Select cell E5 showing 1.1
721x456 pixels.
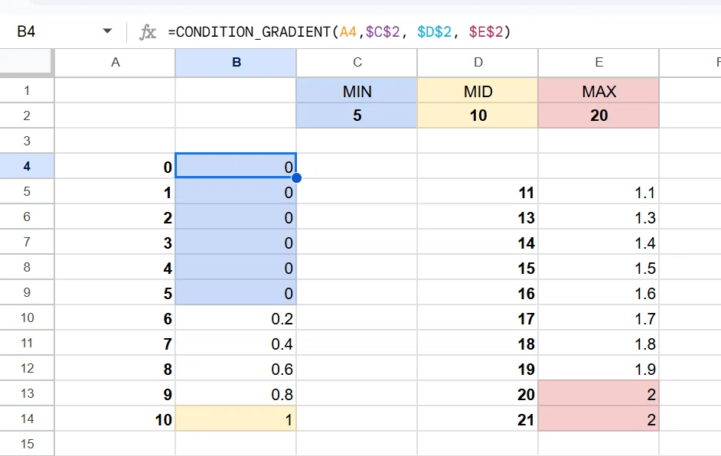click(599, 191)
